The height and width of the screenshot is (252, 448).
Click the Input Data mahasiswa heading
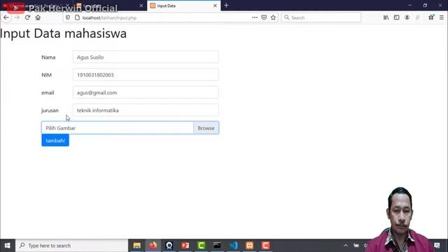pos(63,34)
